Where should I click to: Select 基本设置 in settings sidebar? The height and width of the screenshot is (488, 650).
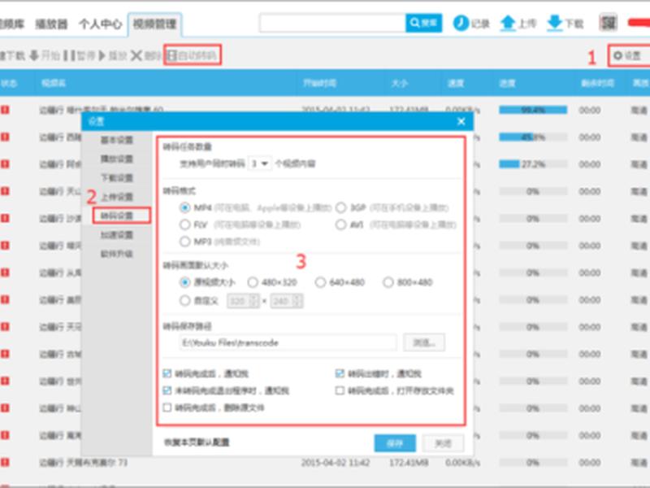116,140
